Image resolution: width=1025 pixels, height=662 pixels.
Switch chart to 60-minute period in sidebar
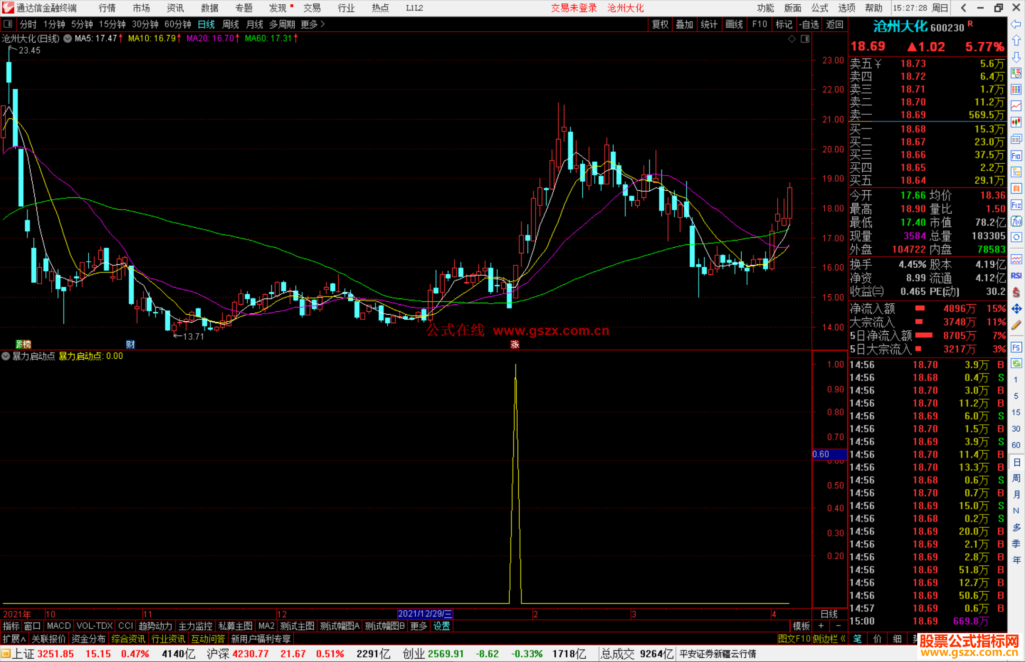coord(1016,445)
